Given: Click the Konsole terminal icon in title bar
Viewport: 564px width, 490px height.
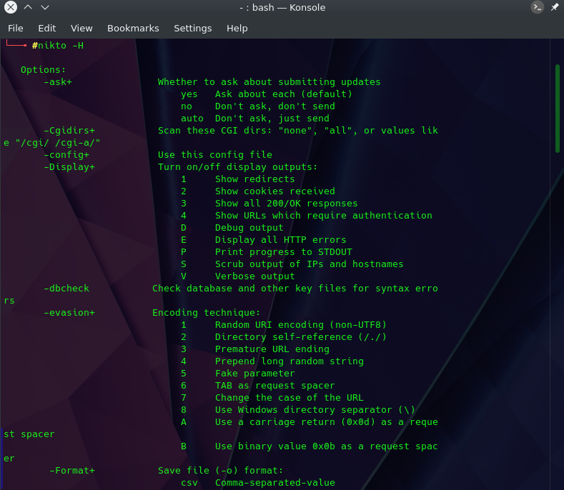Looking at the screenshot, I should (x=538, y=7).
